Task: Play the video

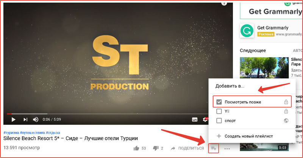Action: [13, 119]
